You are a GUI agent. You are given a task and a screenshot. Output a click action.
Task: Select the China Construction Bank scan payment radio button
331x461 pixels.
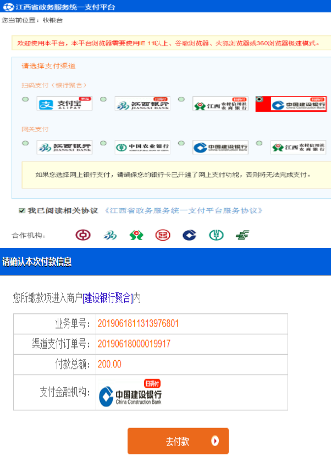pos(260,99)
